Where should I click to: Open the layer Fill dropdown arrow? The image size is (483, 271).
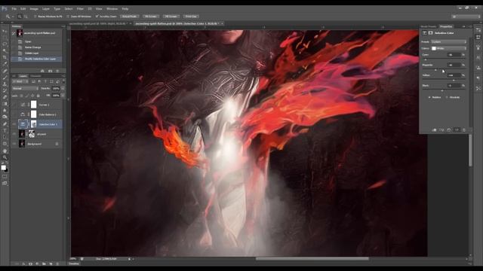(x=63, y=96)
